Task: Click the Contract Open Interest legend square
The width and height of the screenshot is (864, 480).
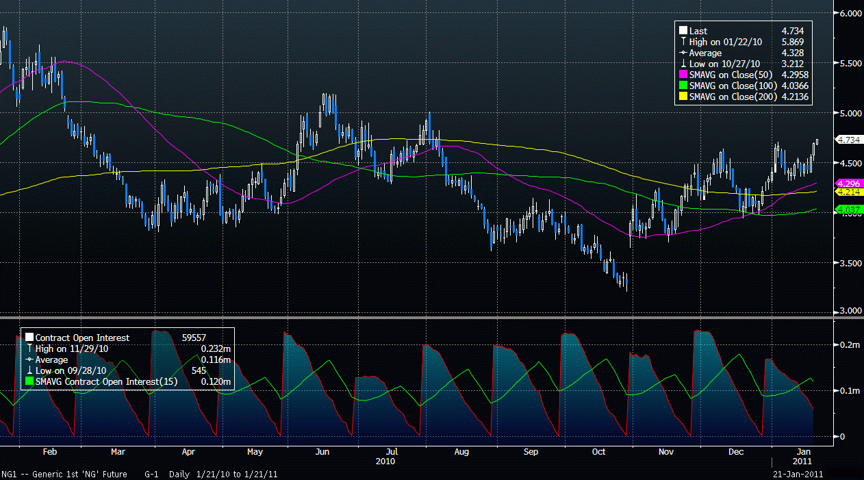Action: (29, 338)
